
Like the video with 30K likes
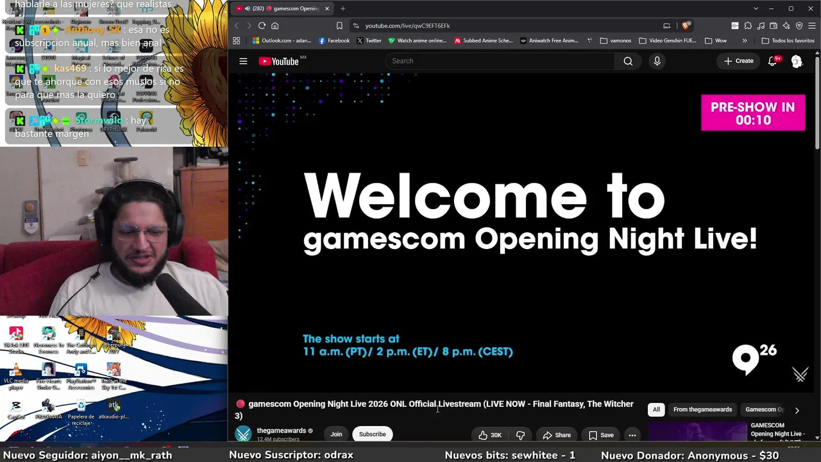pos(490,435)
